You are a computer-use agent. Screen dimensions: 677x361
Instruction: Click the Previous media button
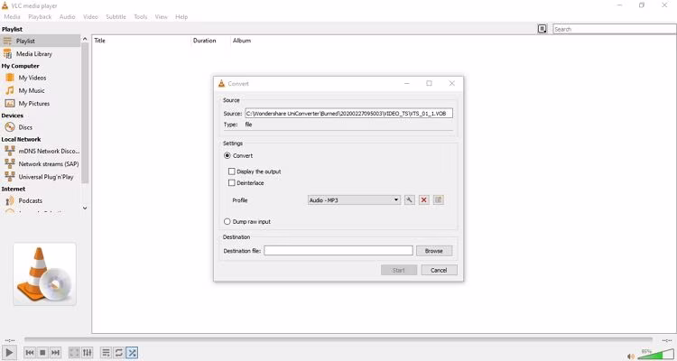(30, 353)
